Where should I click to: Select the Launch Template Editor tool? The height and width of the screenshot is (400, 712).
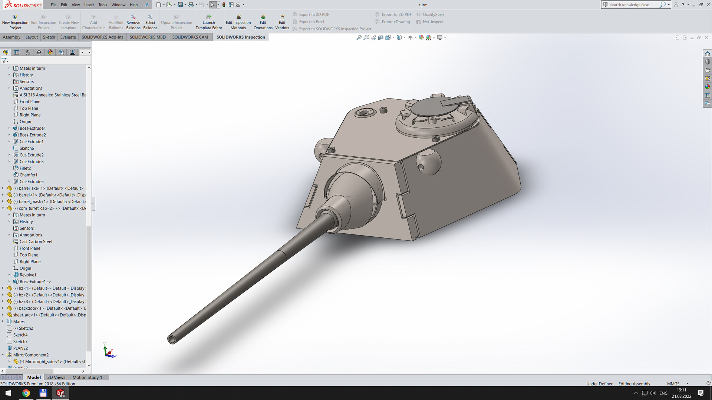209,21
